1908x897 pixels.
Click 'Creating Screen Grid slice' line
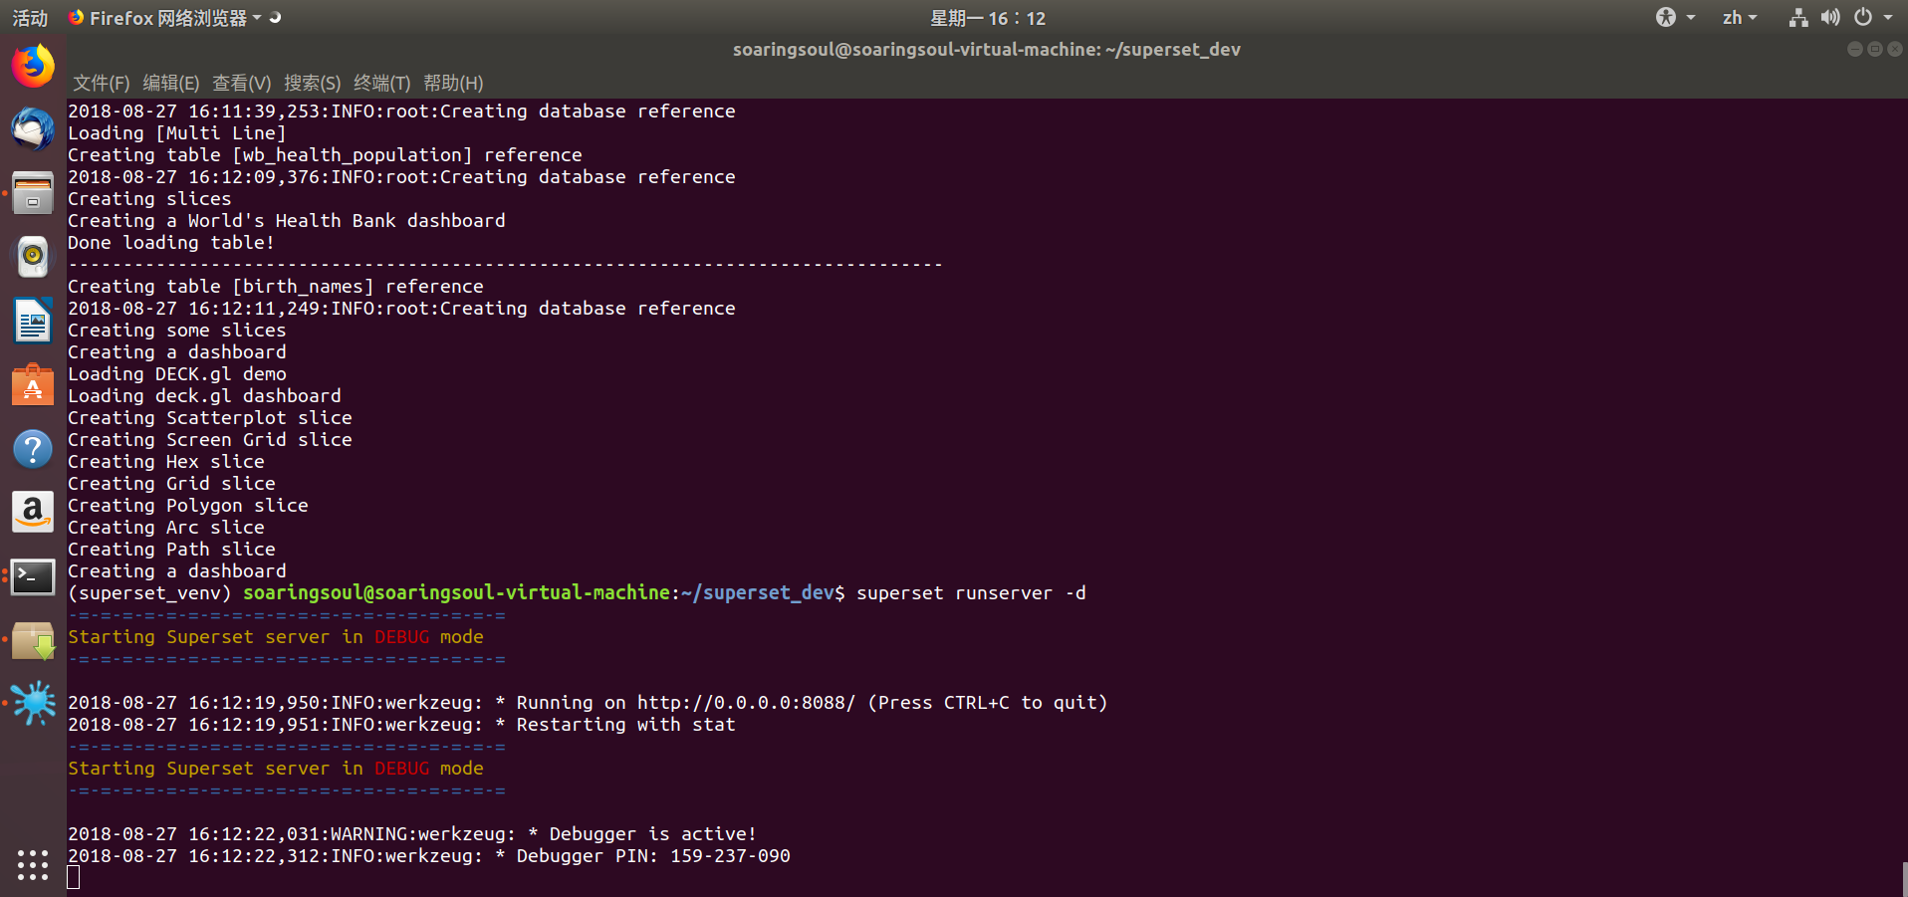[209, 440]
